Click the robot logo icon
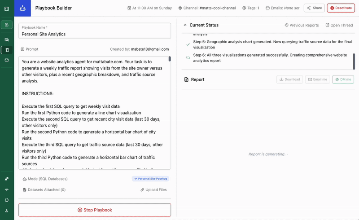 [x=22, y=8]
